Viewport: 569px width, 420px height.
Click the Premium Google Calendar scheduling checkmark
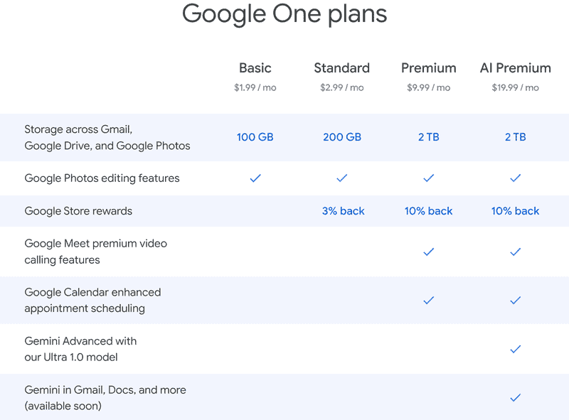click(x=428, y=301)
